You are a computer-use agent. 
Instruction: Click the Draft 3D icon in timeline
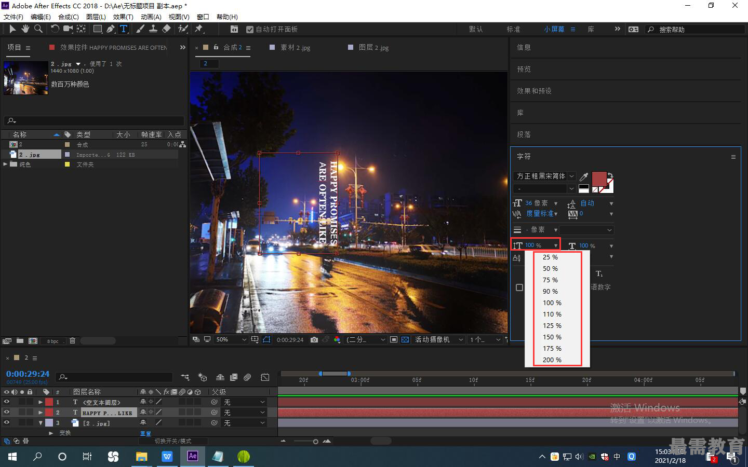click(x=203, y=377)
